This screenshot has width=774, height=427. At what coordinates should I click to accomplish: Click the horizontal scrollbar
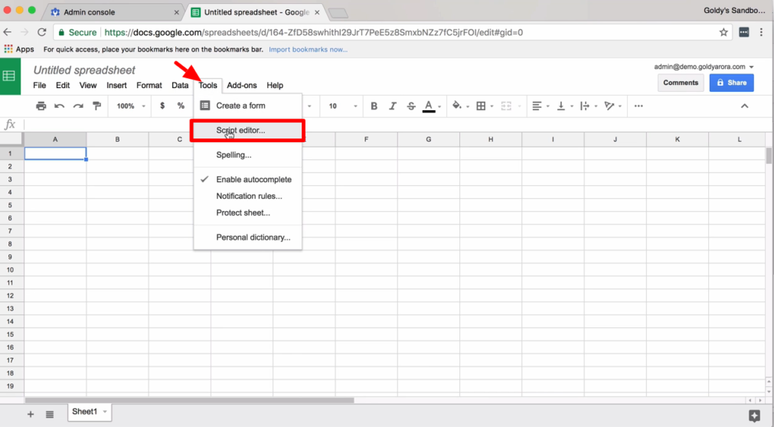[x=190, y=400]
